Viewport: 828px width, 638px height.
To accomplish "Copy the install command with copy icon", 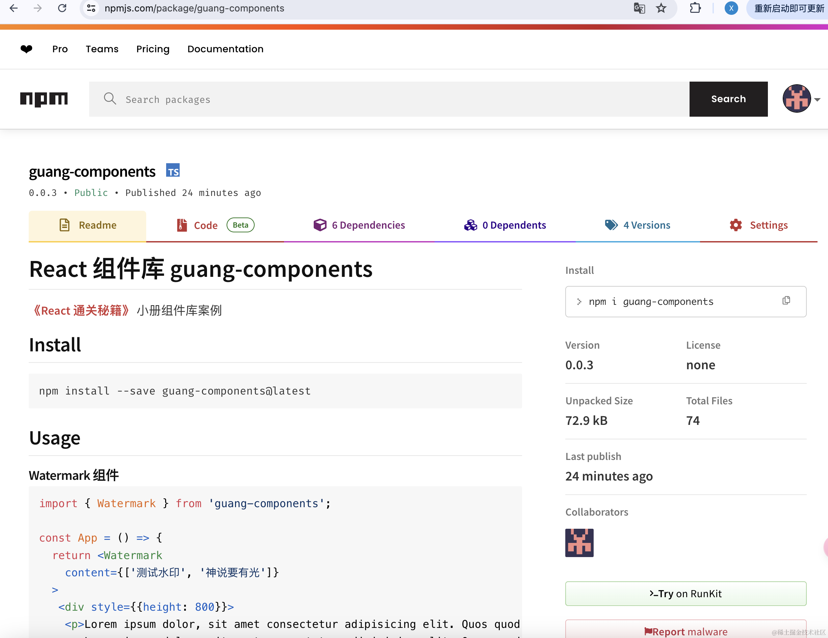I will click(786, 301).
